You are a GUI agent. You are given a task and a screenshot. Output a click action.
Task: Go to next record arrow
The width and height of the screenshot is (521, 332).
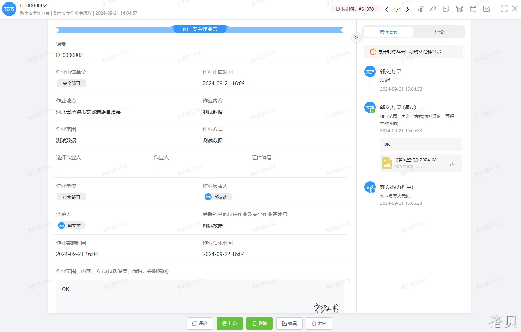click(x=408, y=9)
